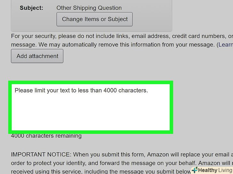Click the Please limit your text placeholder
Viewport: 233px width, 174px height.
click(81, 91)
